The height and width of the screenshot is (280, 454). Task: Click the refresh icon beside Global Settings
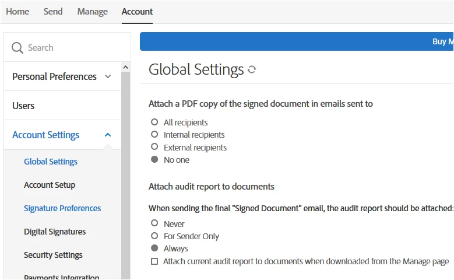coord(252,69)
